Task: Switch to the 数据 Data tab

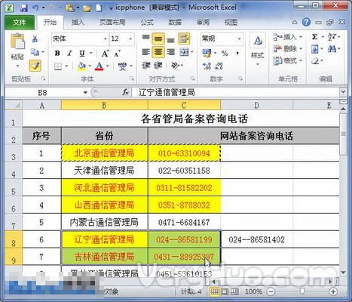Action: click(175, 23)
